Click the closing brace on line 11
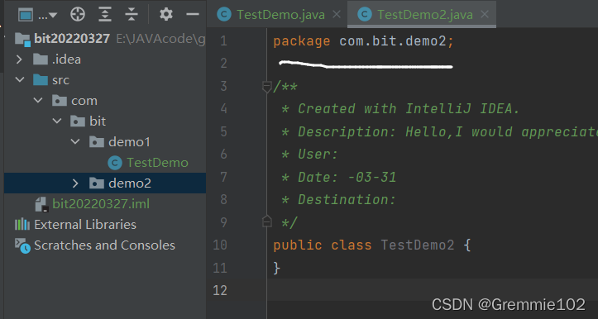 (277, 268)
